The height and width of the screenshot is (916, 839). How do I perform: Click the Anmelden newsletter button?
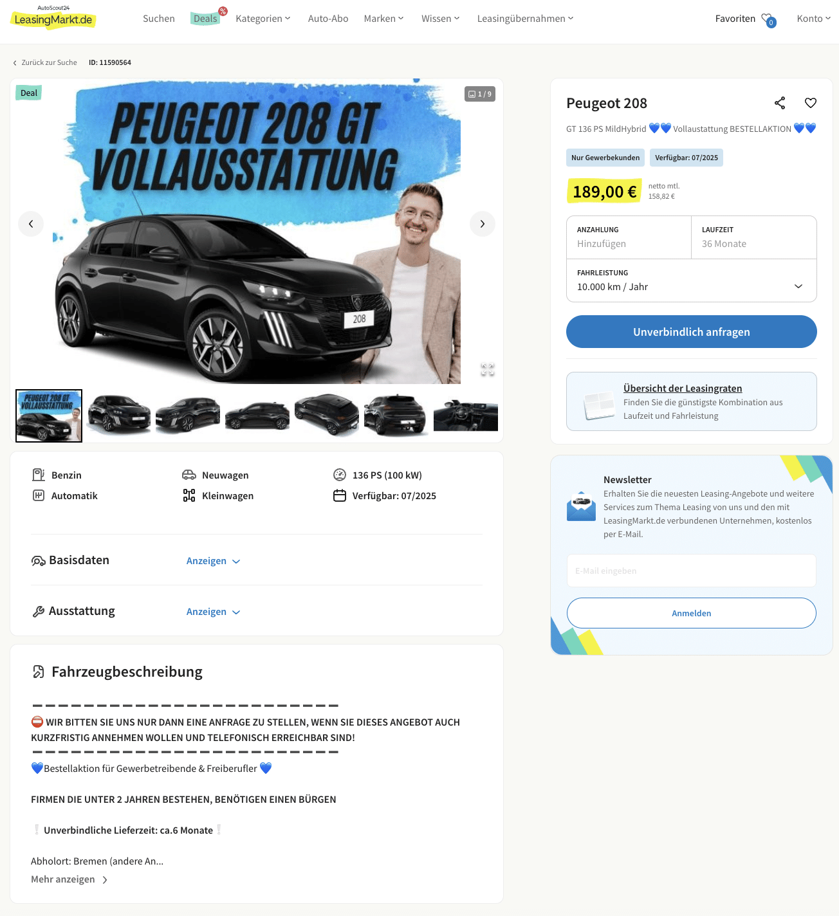point(692,613)
